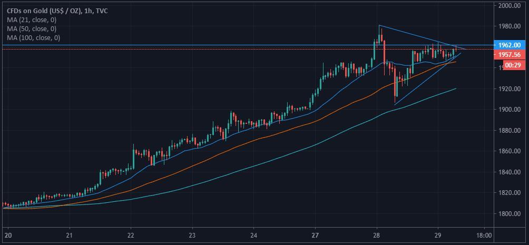The image size is (529, 245).
Task: Click the date label 29 on time axis
Action: (437, 235)
